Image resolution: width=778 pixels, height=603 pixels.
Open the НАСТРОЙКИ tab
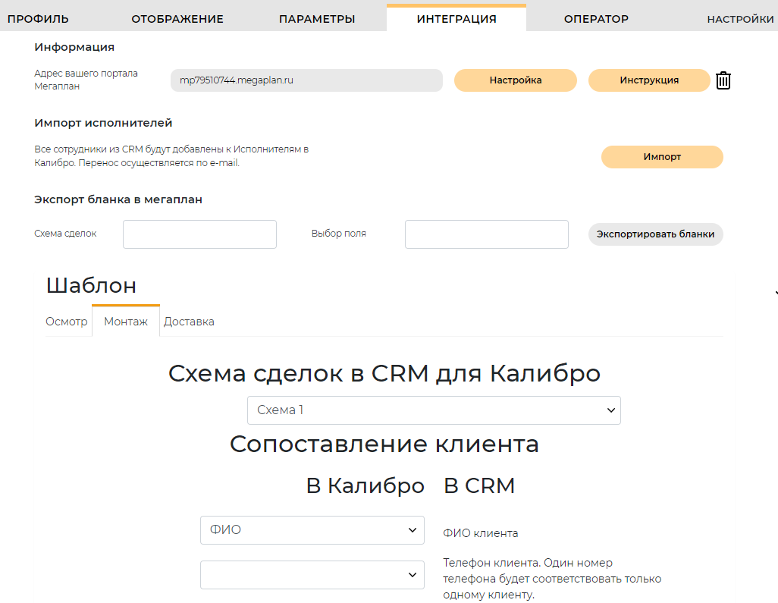pos(740,19)
